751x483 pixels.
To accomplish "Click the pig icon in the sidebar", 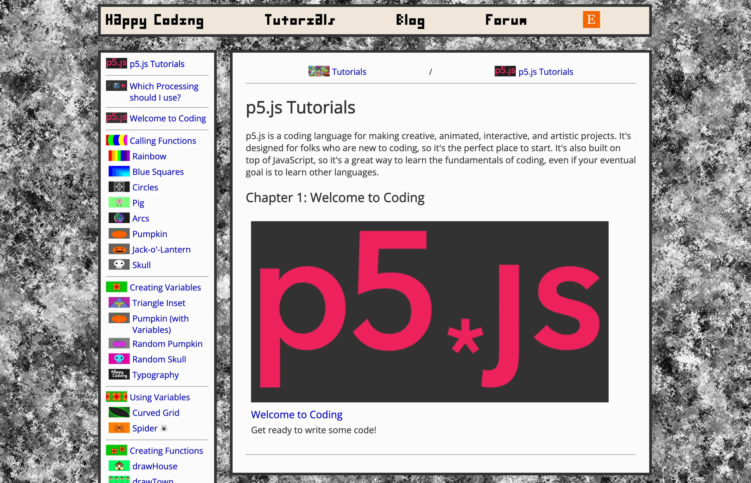I will [119, 202].
